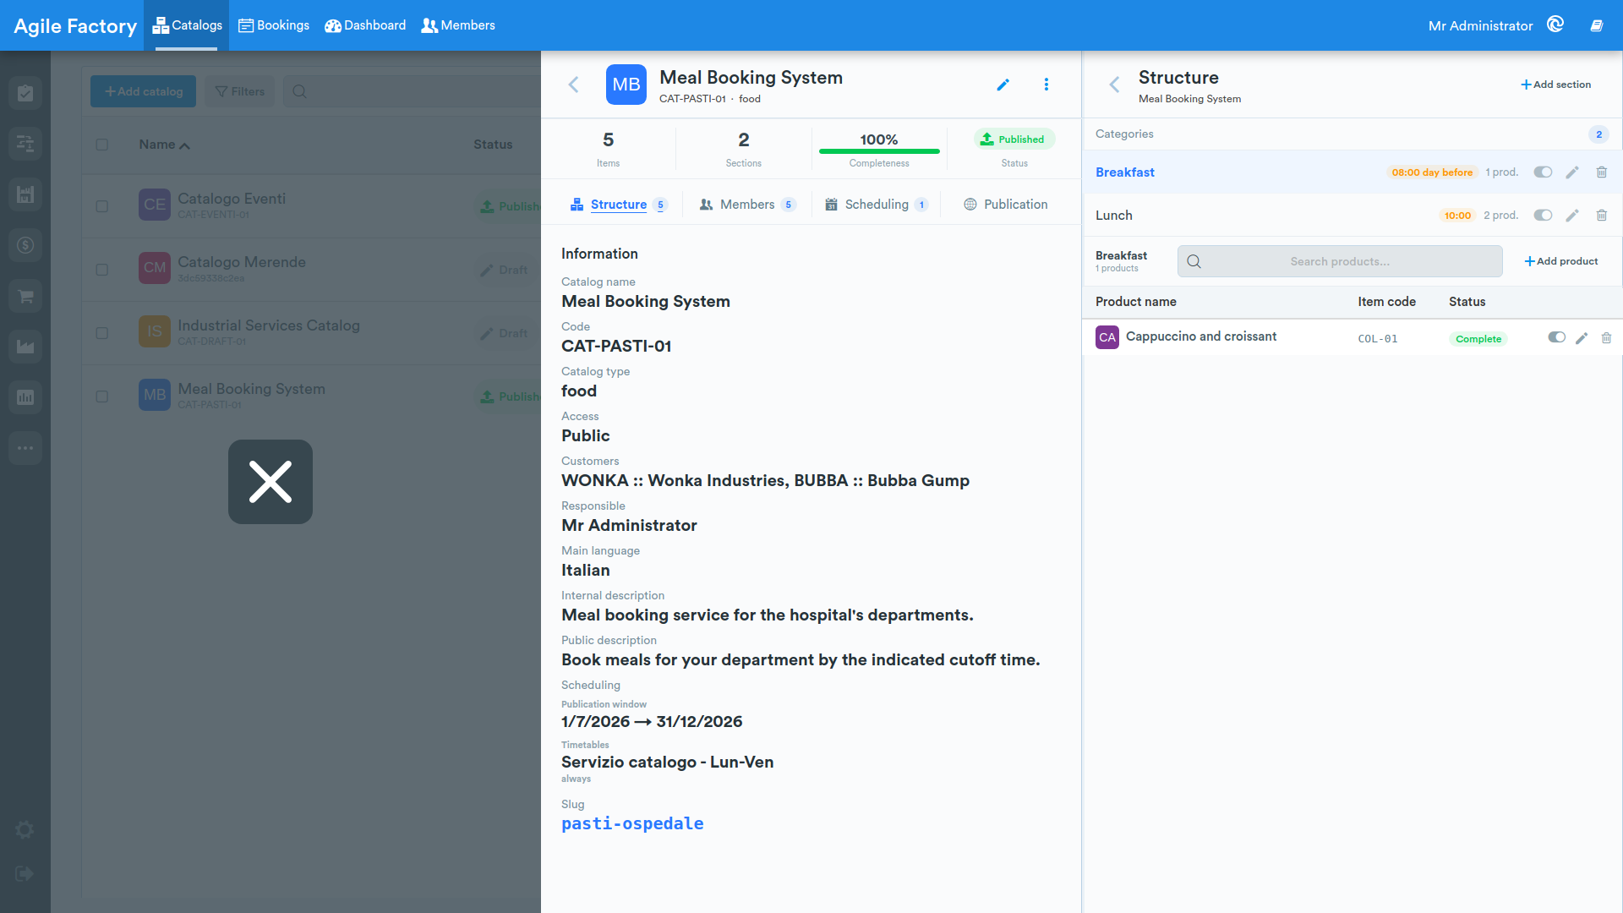
Task: Delete the Lunch category
Action: point(1601,216)
